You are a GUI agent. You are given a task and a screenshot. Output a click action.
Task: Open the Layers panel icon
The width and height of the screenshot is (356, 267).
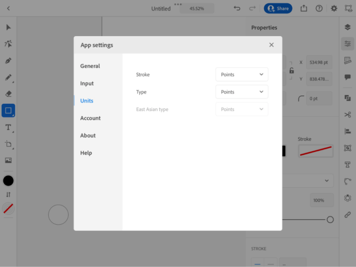point(348,27)
